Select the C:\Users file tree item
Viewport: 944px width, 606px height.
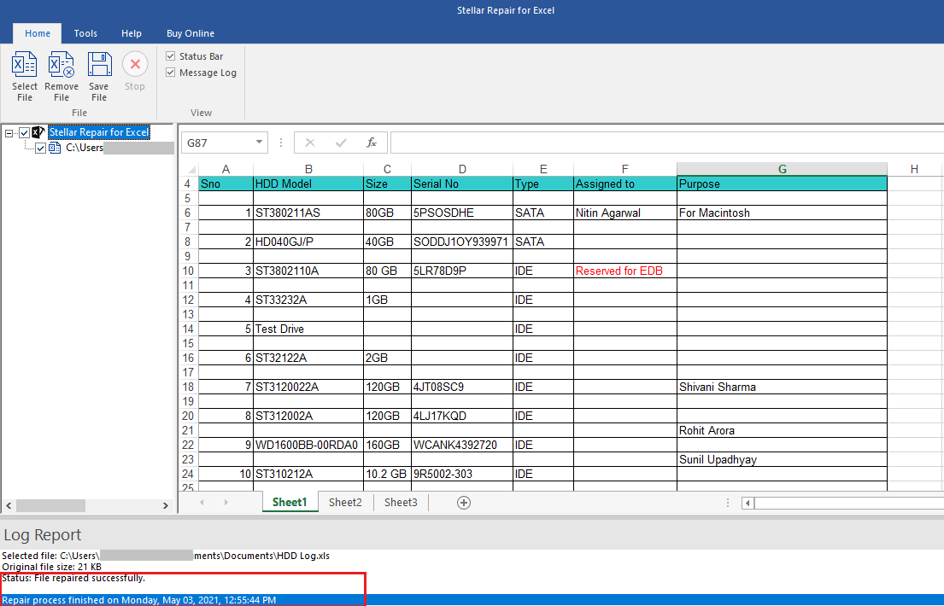[x=85, y=148]
